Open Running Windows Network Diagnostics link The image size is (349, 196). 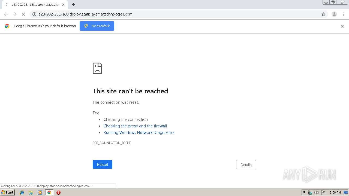139,133
